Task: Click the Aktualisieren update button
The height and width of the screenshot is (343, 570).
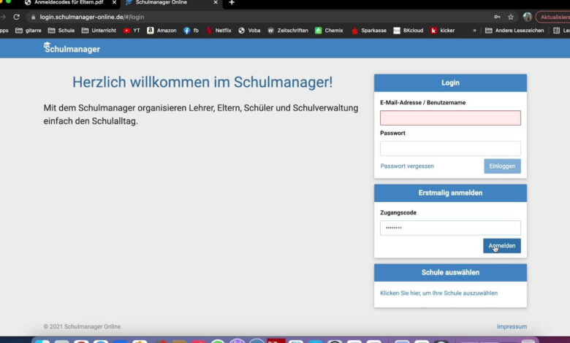Action: 553,17
